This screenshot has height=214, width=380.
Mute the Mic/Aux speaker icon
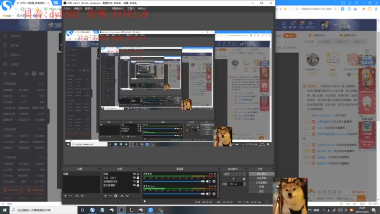pyautogui.click(x=208, y=194)
